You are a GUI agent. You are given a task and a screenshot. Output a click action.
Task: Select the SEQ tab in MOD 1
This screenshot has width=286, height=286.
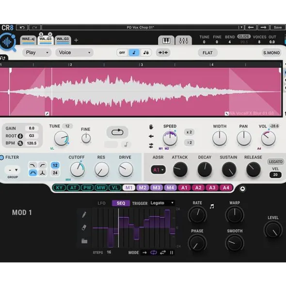[121, 203]
